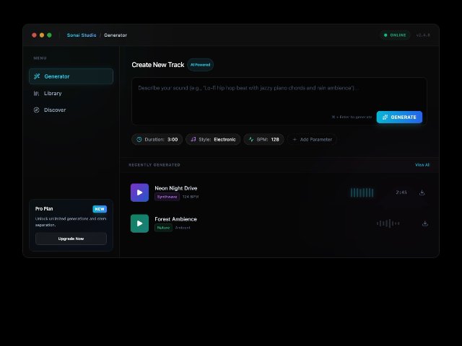The image size is (462, 346).
Task: Open View All recently generated tracks
Action: point(422,165)
